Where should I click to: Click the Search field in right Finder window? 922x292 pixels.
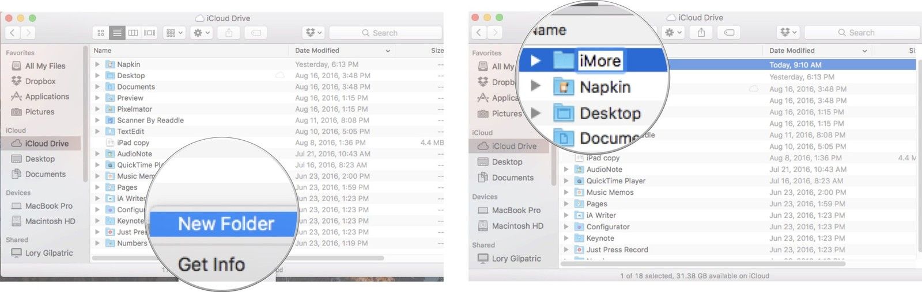[x=861, y=33]
